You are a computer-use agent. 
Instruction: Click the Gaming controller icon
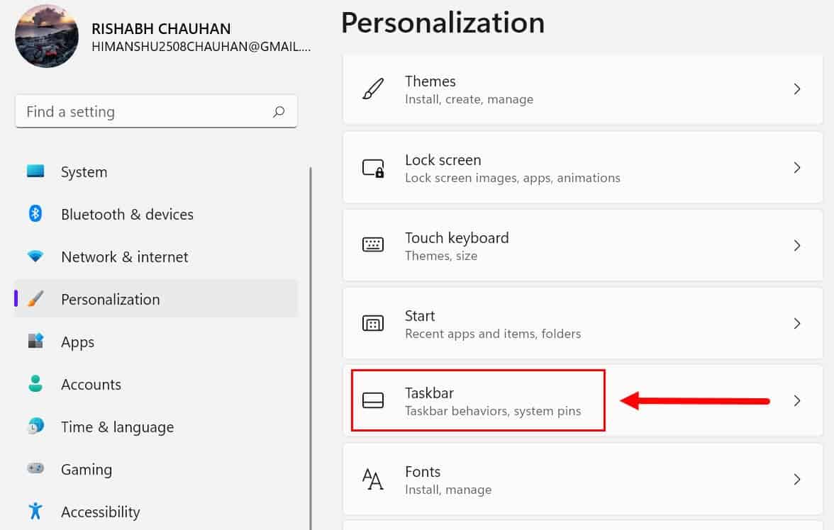pyautogui.click(x=35, y=469)
